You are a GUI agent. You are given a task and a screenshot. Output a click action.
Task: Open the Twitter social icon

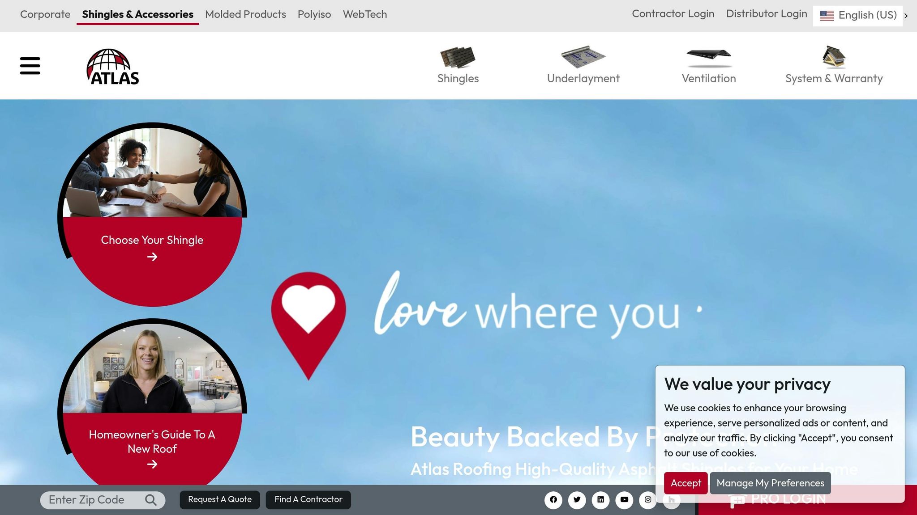577,500
